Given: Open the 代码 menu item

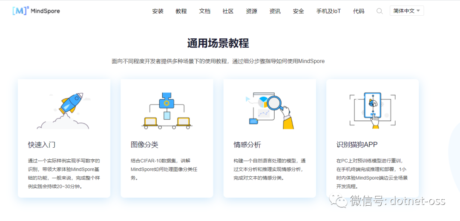Looking at the screenshot, I should pyautogui.click(x=359, y=11).
